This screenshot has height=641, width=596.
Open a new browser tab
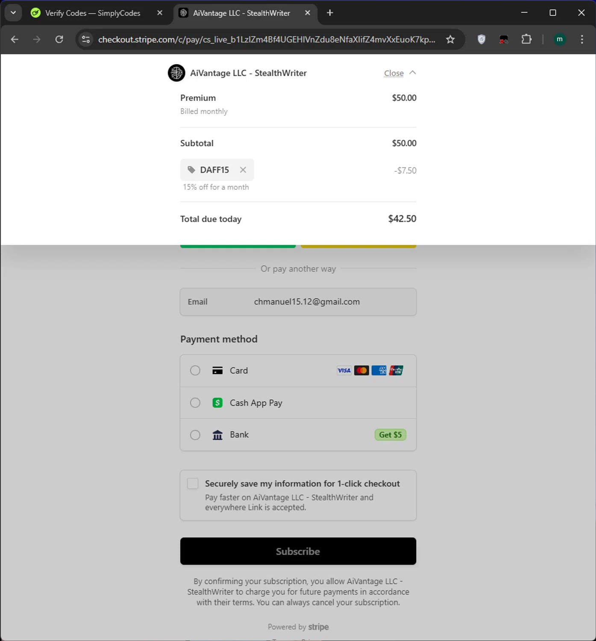click(x=330, y=13)
